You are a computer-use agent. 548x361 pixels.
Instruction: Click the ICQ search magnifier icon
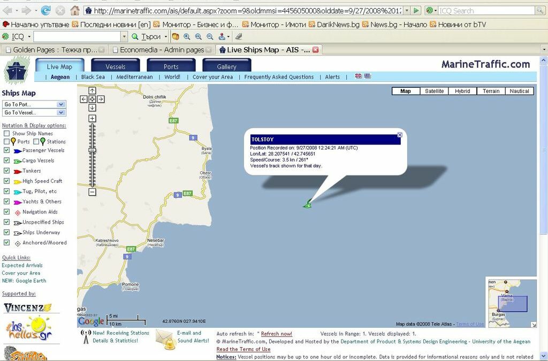click(540, 11)
